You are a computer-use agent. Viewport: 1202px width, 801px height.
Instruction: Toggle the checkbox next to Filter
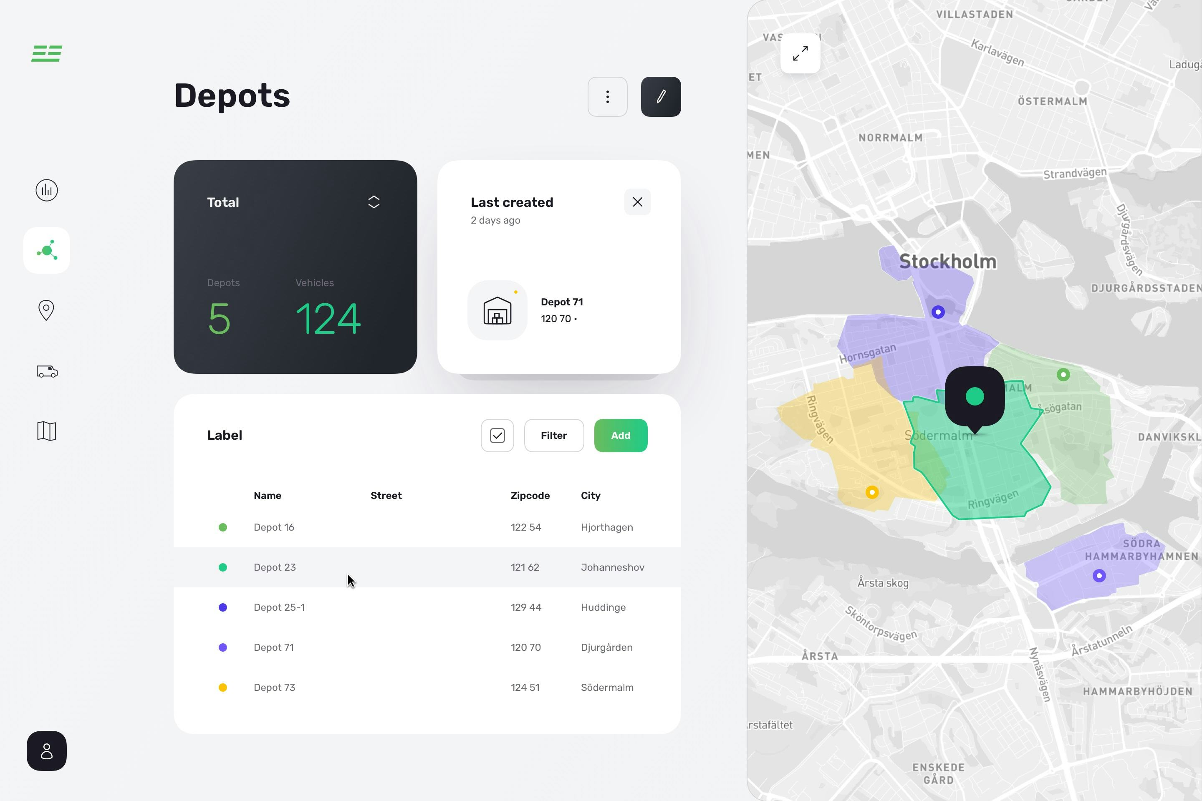click(497, 435)
